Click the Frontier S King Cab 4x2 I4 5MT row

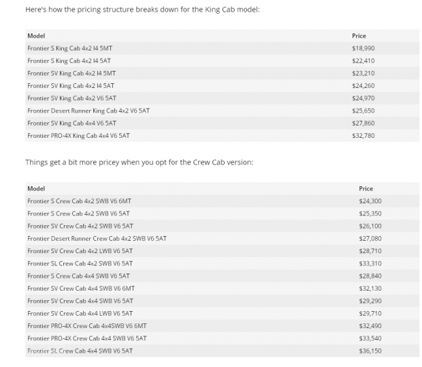point(71,48)
